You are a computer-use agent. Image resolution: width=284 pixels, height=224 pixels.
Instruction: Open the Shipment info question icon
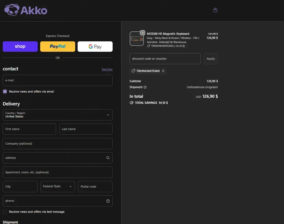tap(145, 87)
